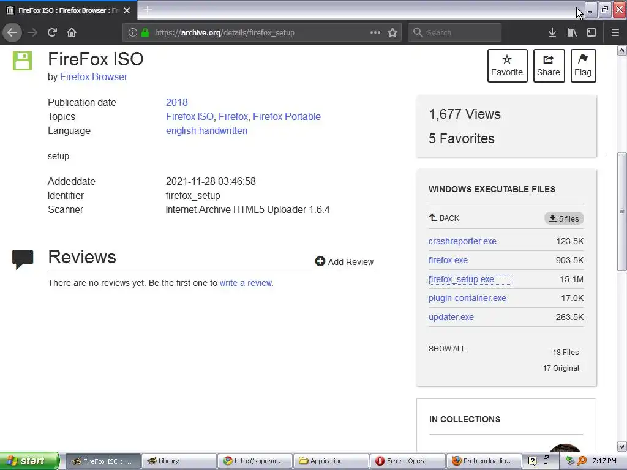
Task: Flag this item
Action: click(583, 66)
